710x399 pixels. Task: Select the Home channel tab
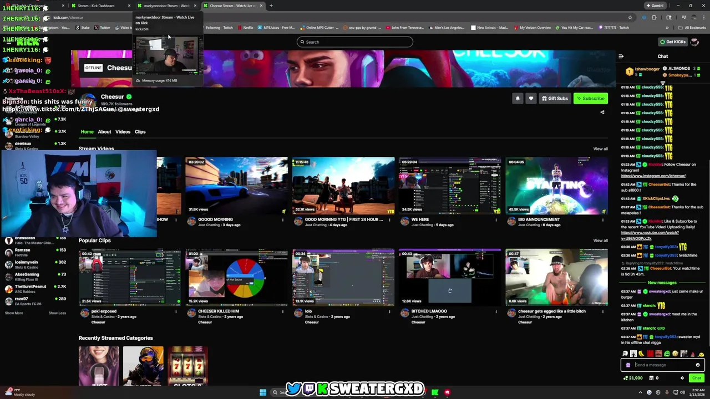tap(87, 132)
